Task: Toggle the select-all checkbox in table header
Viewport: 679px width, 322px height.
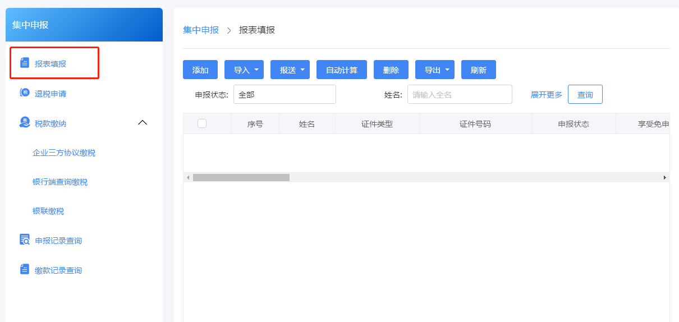Action: point(202,123)
